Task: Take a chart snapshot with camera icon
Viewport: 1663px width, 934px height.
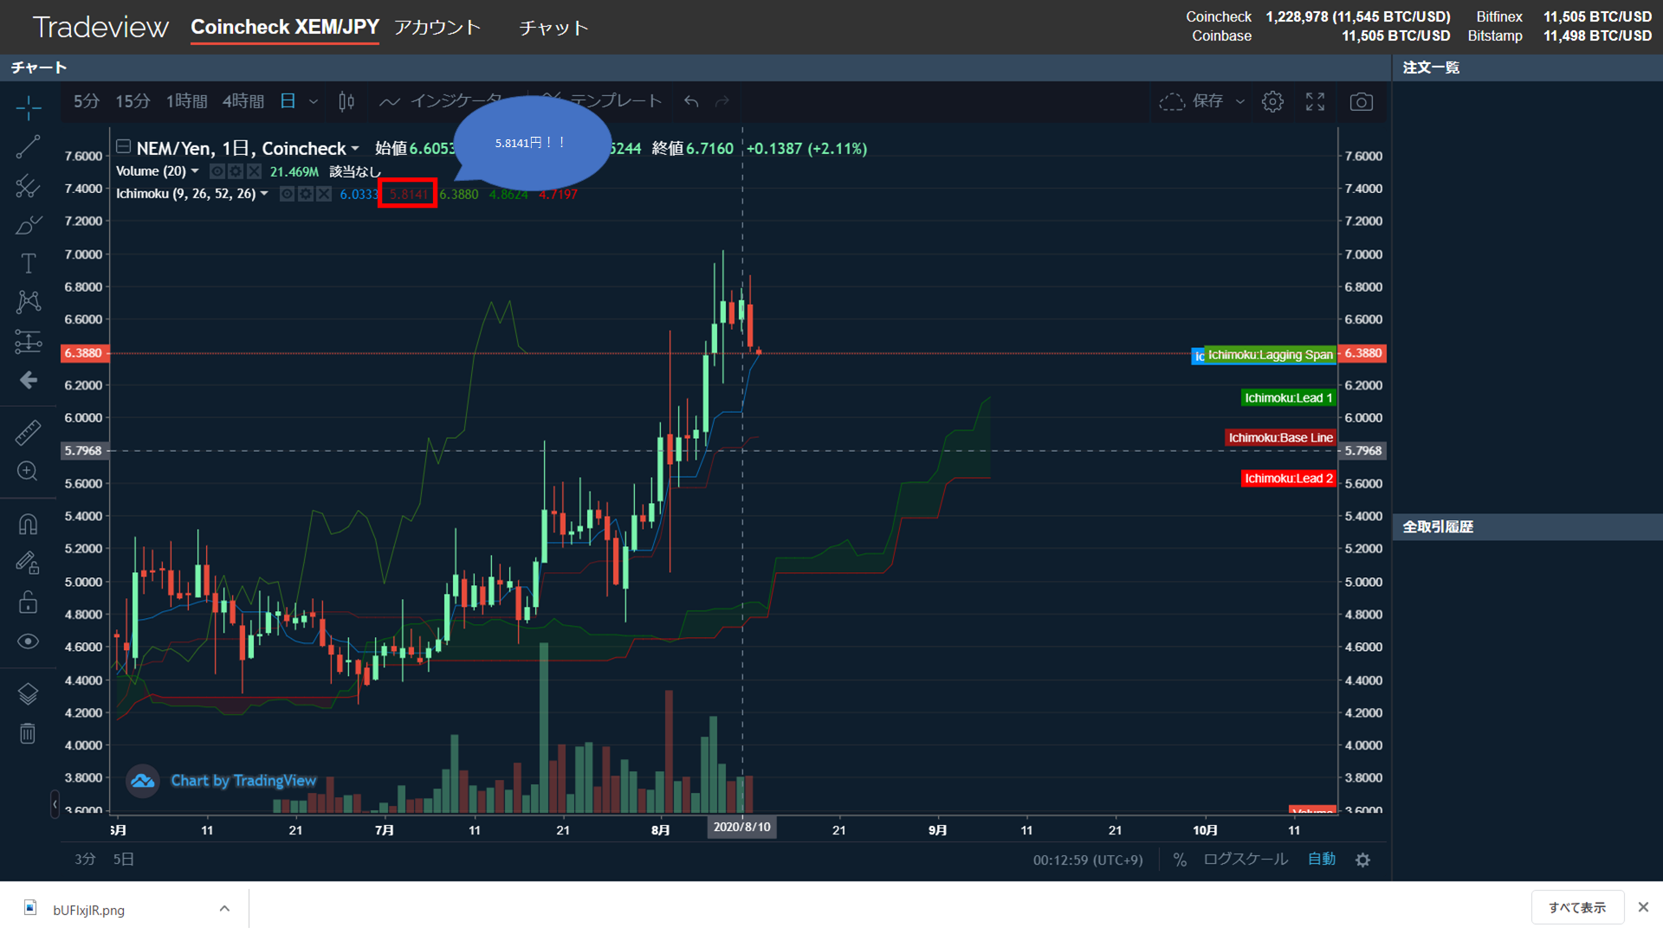Action: point(1361,101)
